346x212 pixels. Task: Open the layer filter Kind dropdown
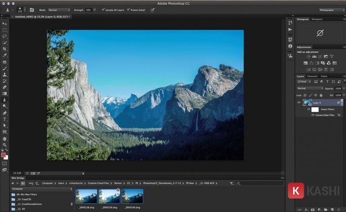[x=304, y=82]
